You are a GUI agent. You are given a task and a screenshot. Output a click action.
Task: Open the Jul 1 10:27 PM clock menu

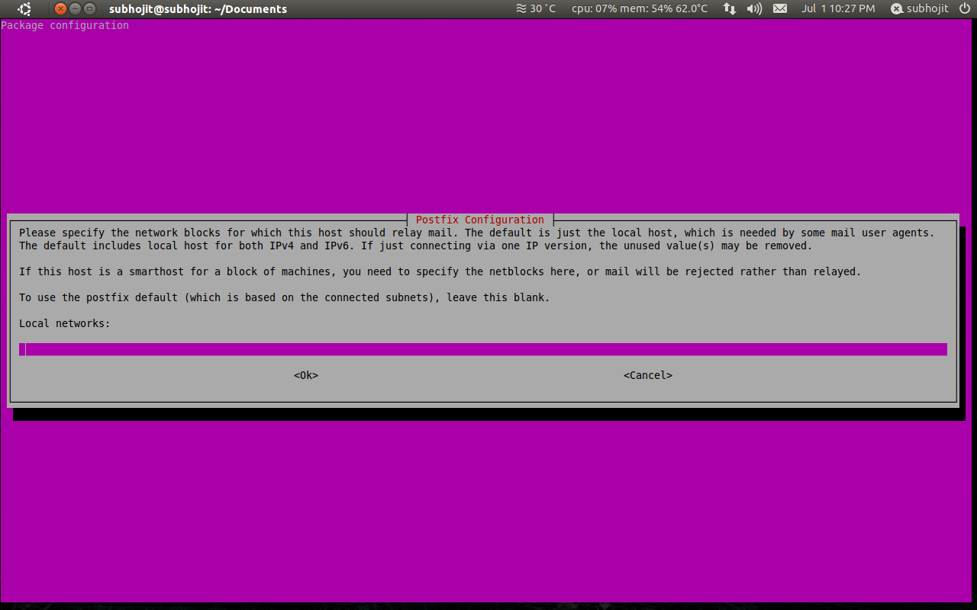point(838,9)
